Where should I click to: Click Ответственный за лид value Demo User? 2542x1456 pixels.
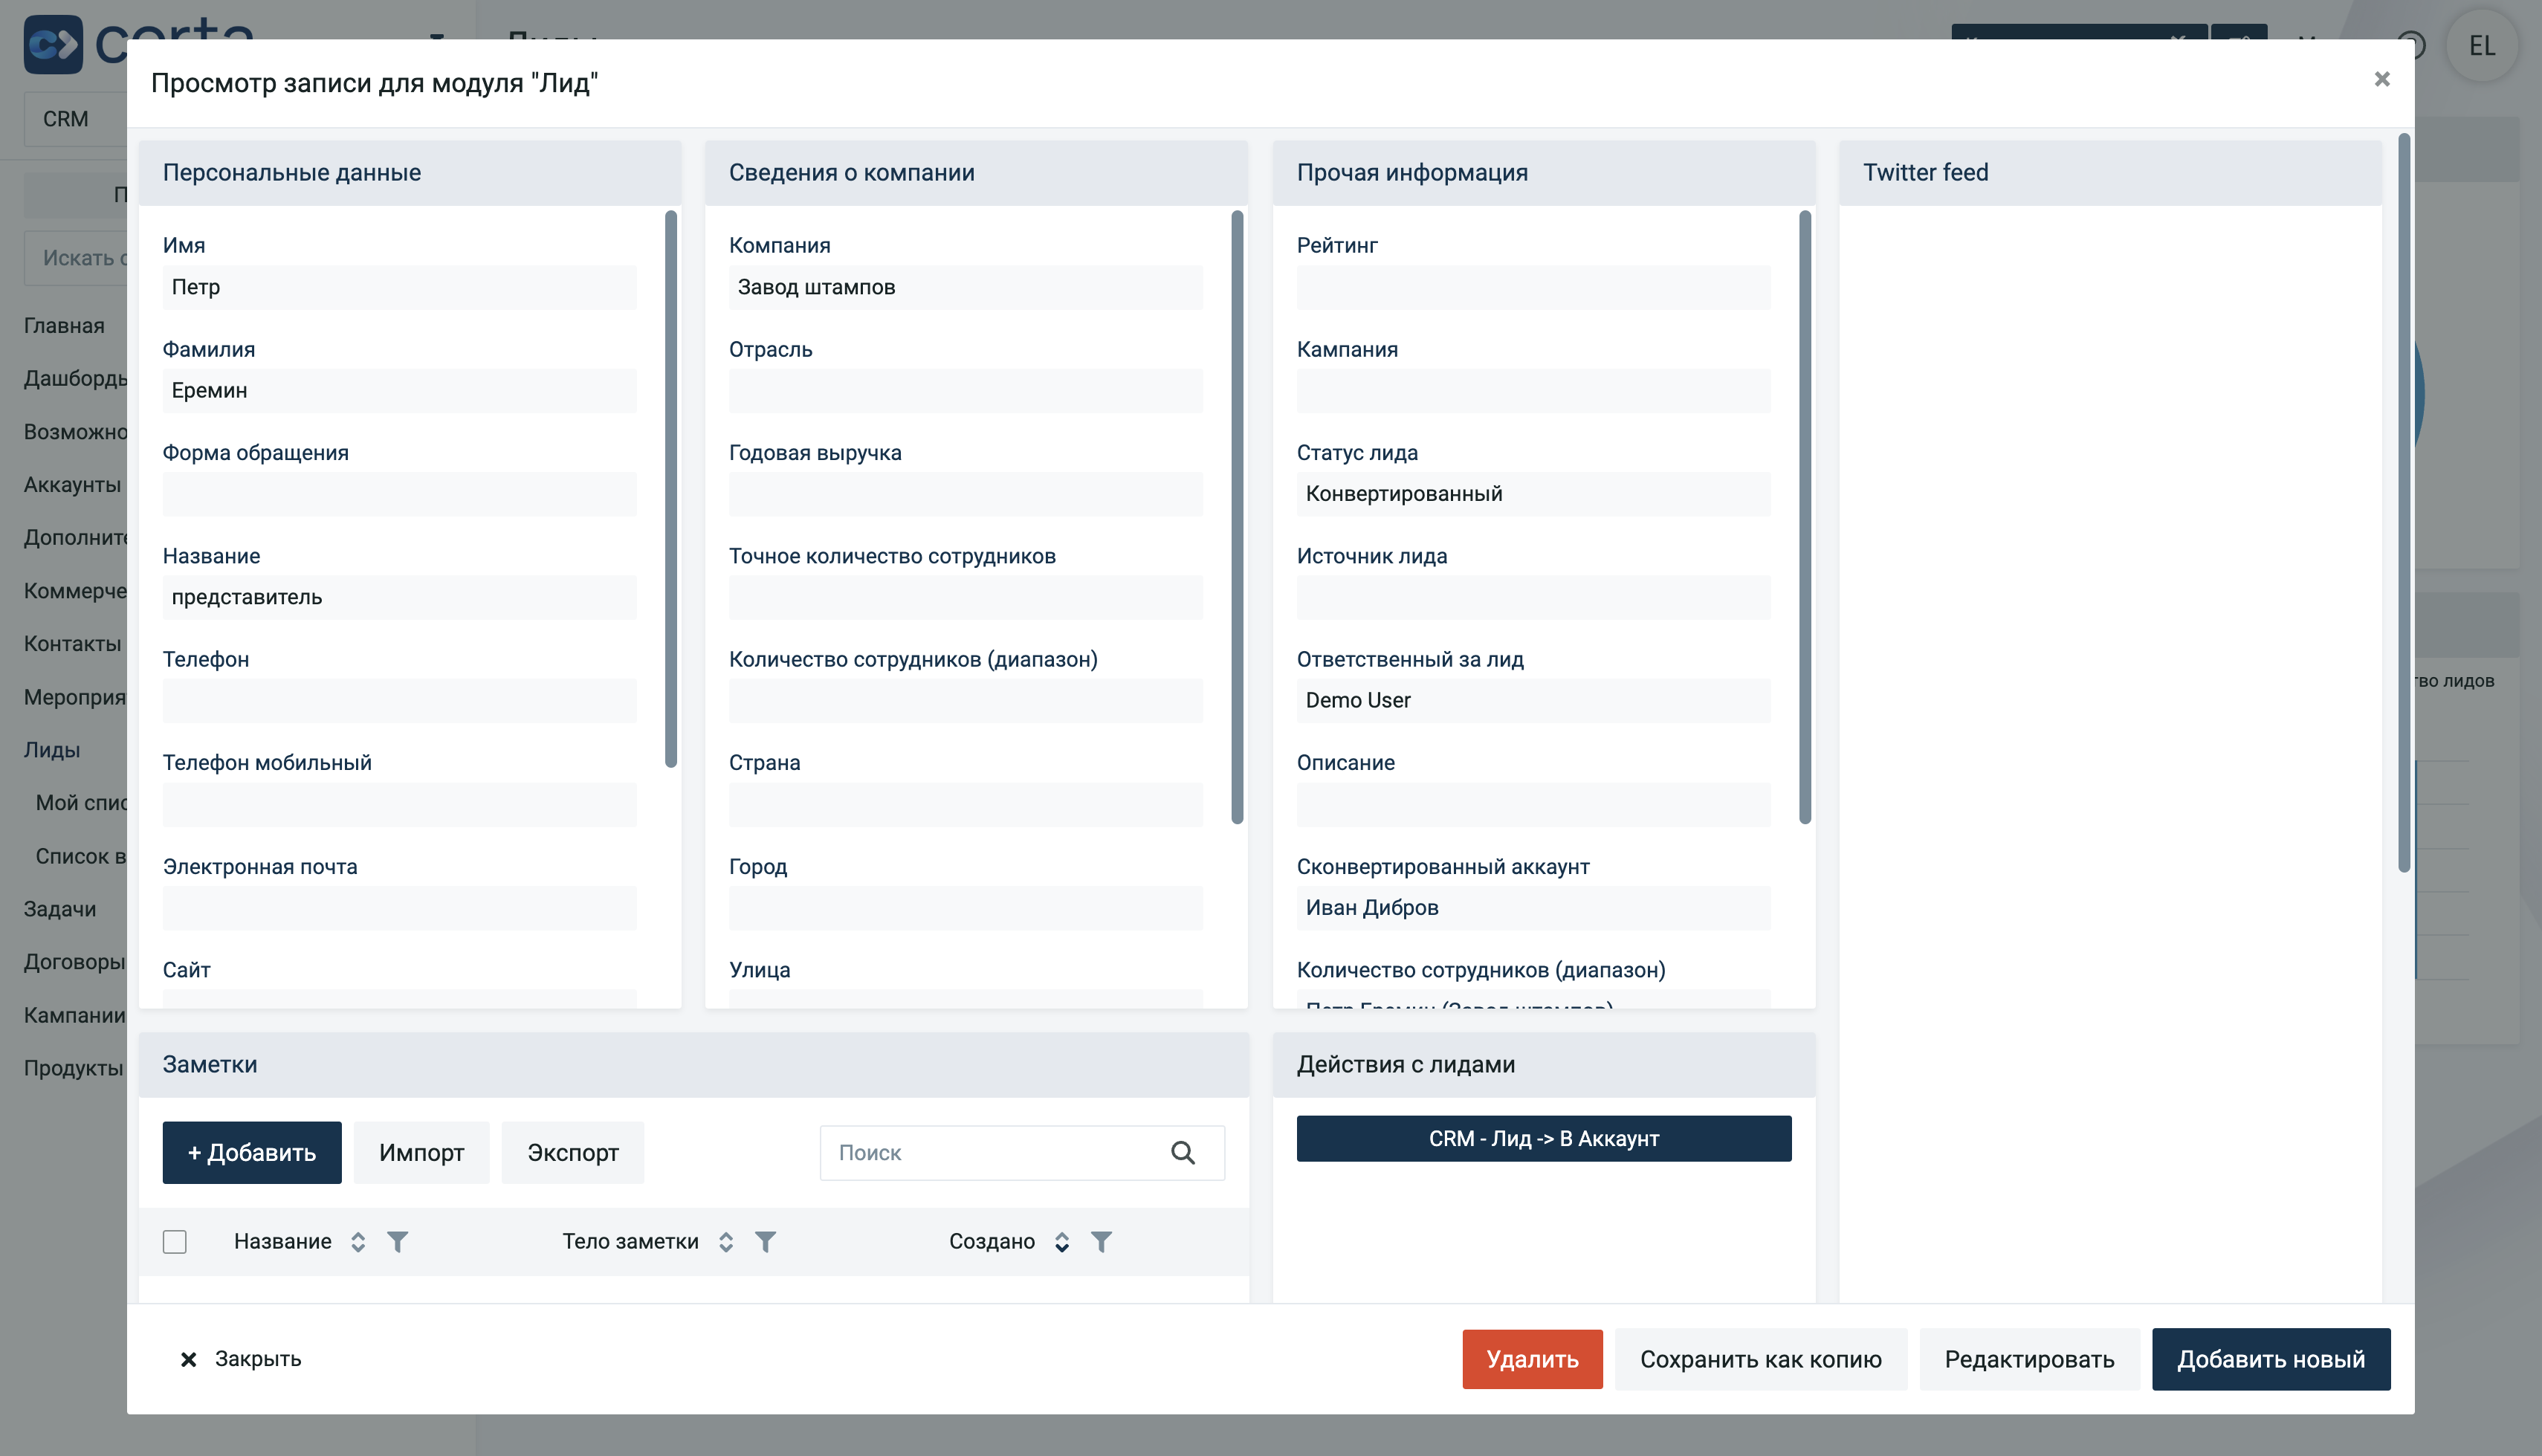click(x=1533, y=701)
